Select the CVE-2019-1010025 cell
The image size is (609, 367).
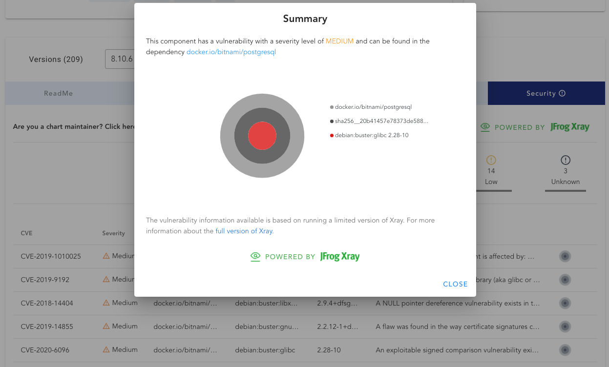click(x=51, y=256)
